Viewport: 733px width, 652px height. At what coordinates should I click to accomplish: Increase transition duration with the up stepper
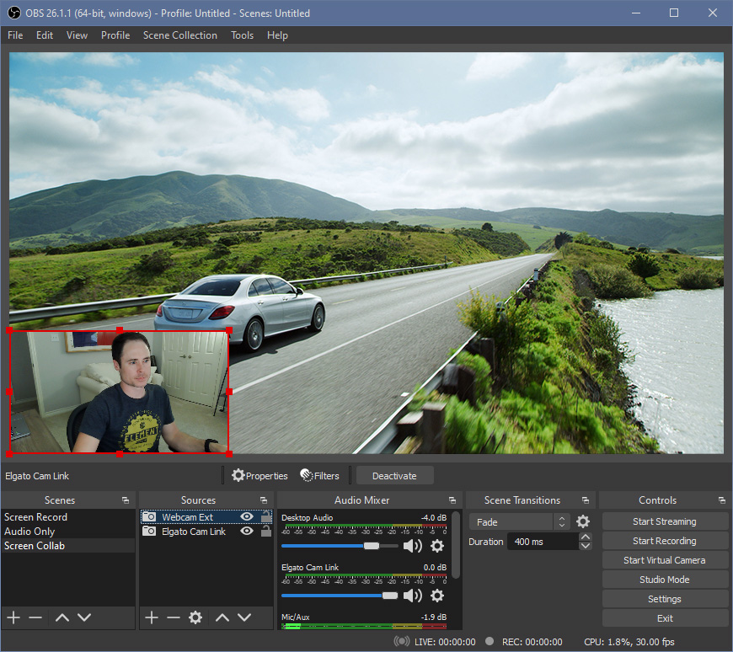point(585,537)
